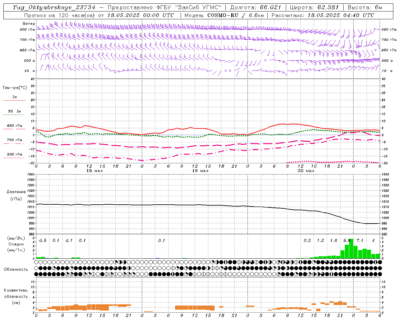Select the 0.2 precipitation total value
398x318 pixels.
[x=307, y=241]
